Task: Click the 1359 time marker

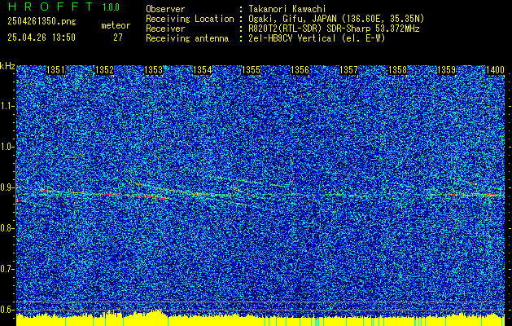Action: (x=446, y=70)
